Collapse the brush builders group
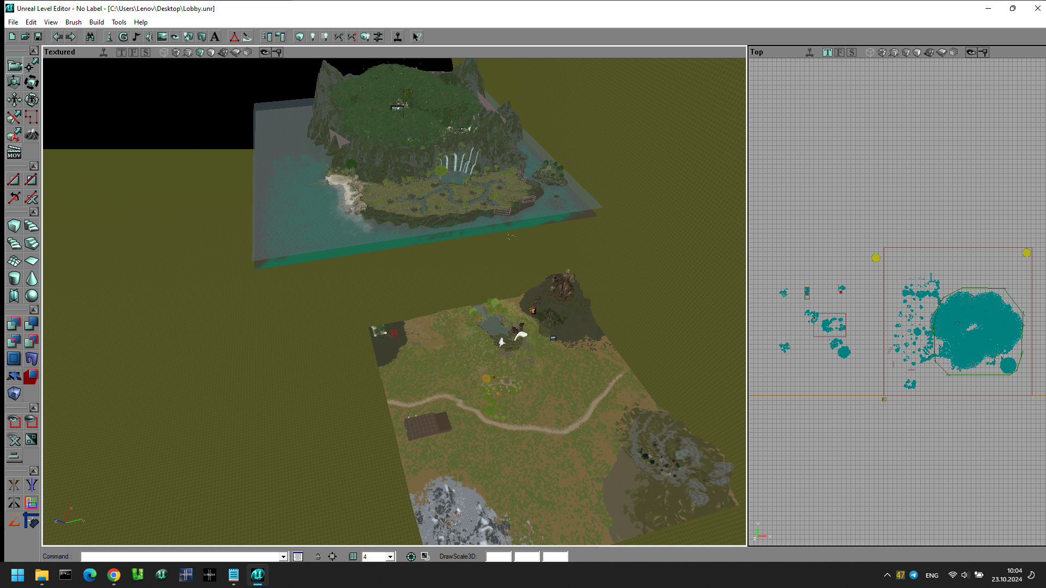 point(34,212)
